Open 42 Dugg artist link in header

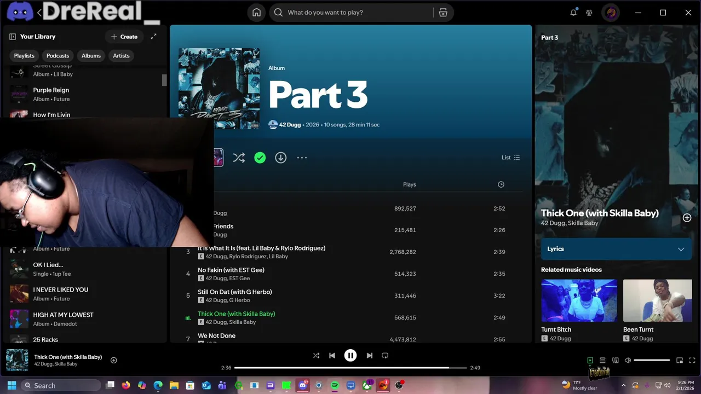point(290,125)
